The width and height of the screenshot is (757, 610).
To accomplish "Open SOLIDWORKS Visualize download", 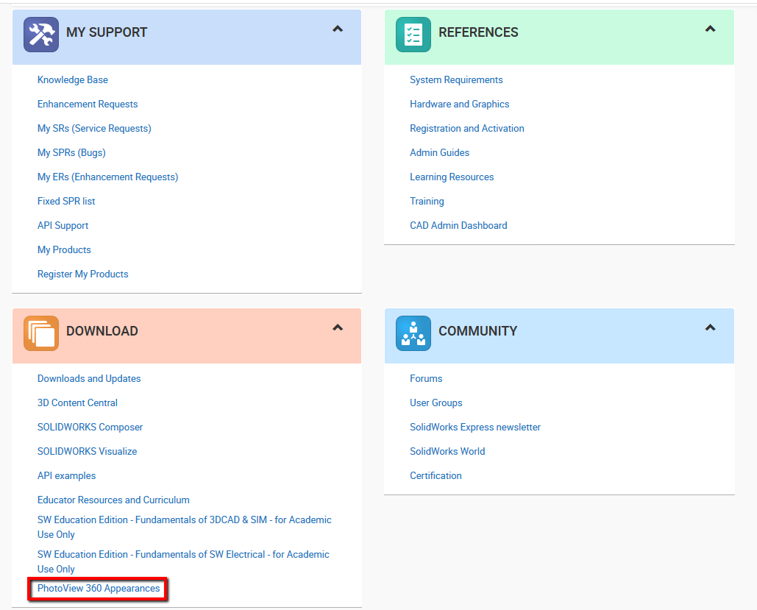I will [87, 451].
